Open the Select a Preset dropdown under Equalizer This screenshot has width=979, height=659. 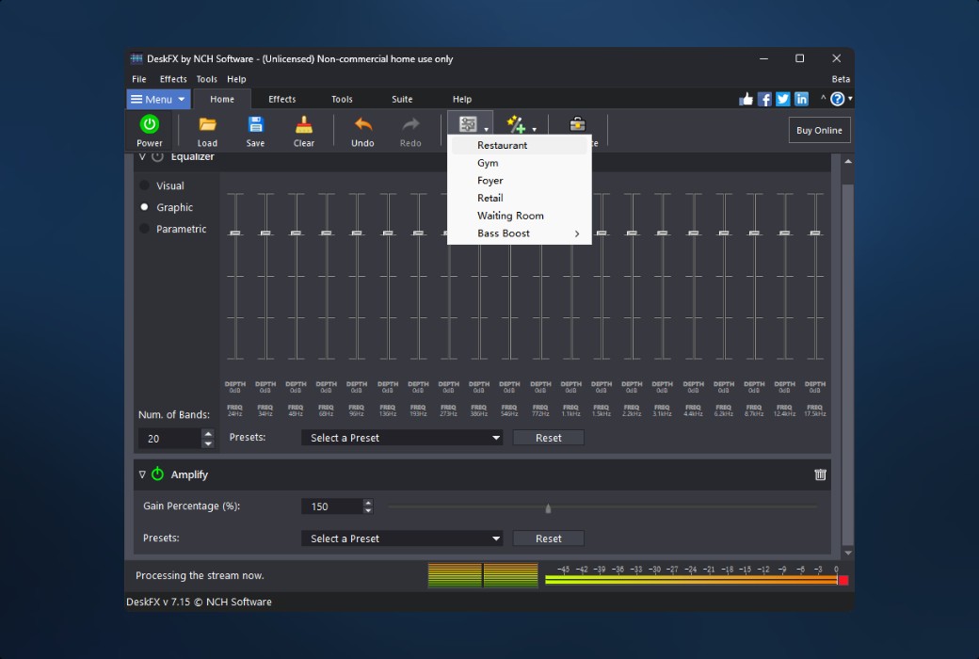[402, 437]
